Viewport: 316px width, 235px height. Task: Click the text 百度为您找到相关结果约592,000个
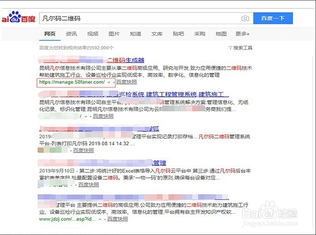[76, 48]
